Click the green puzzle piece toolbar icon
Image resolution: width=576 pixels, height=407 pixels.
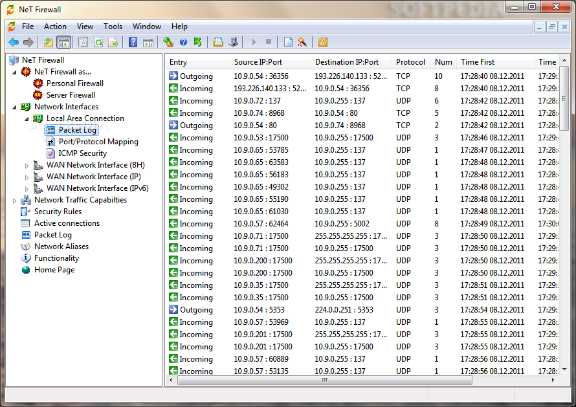point(168,42)
